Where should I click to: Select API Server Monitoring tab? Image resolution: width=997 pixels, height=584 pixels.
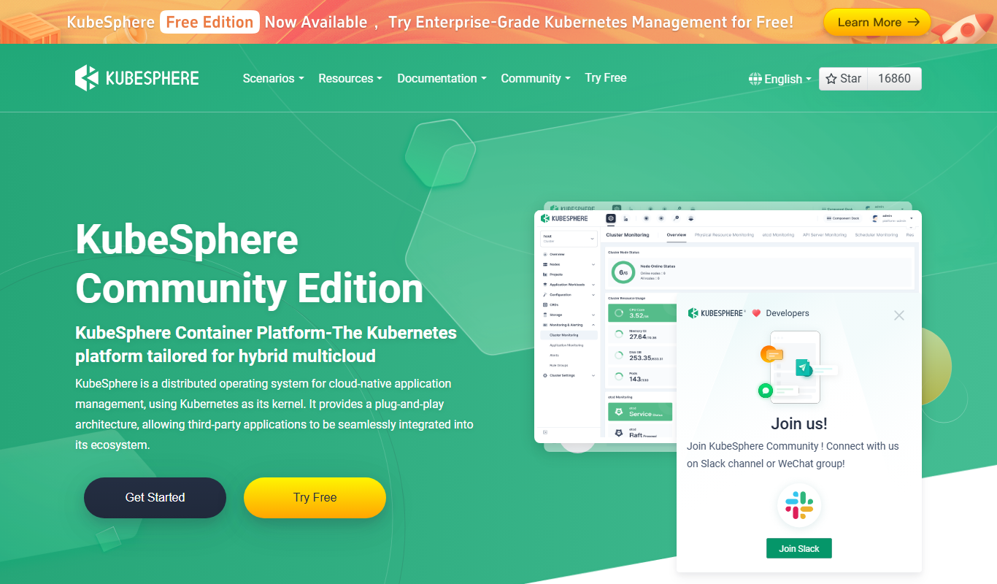tap(825, 235)
